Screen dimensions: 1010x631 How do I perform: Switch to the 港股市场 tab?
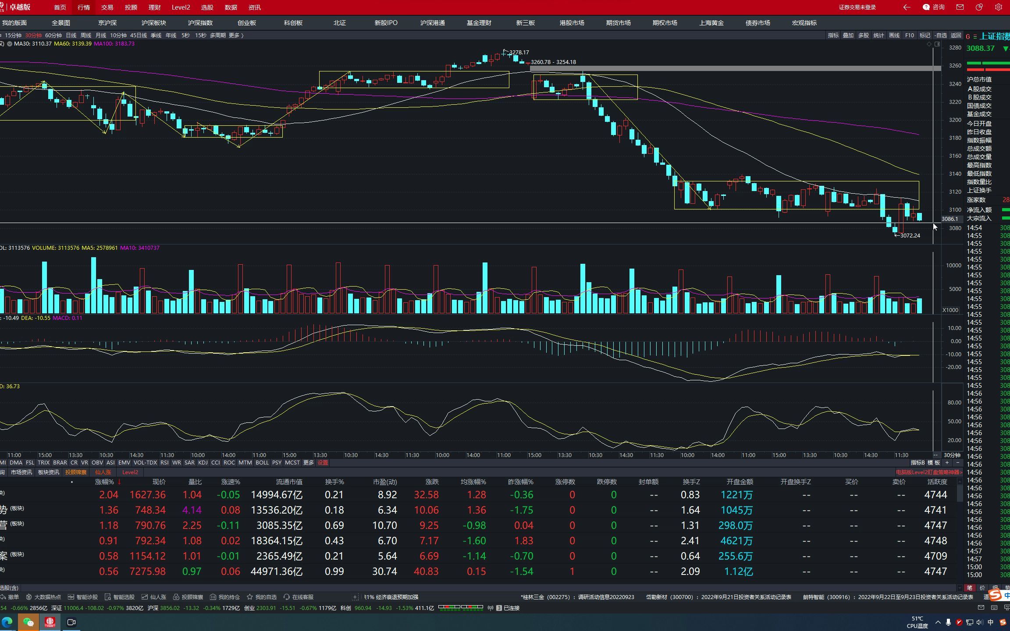pyautogui.click(x=572, y=23)
